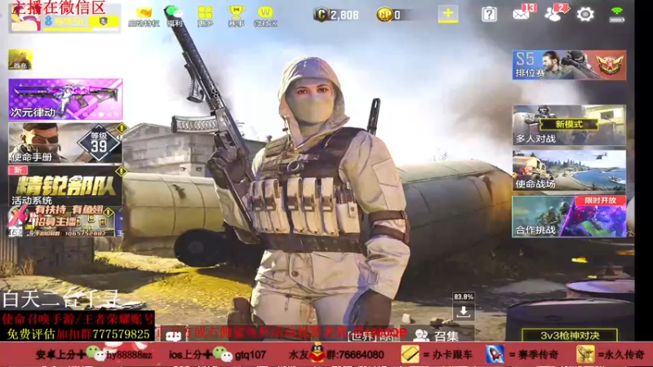
Task: Click the C credits balance 2,808
Action: 336,15
